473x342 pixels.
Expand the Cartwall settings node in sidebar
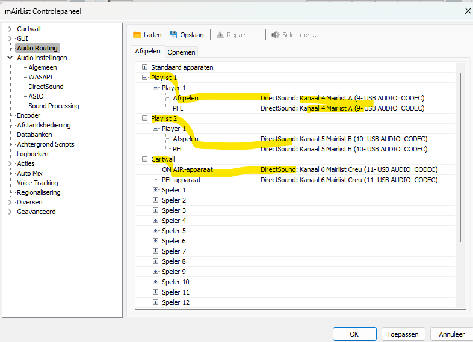click(10, 29)
